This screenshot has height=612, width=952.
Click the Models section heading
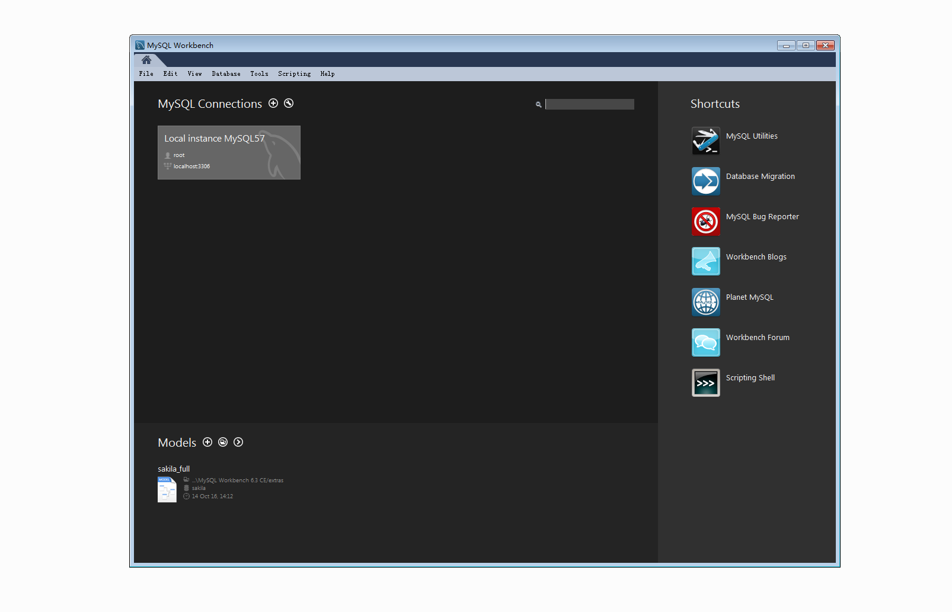(177, 443)
